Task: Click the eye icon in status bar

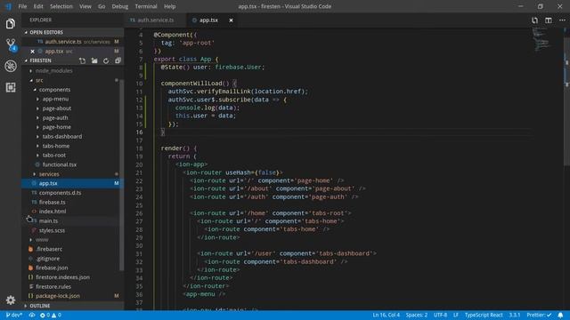Action: click(x=32, y=315)
